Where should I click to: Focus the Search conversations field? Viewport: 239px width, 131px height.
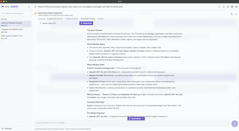16,13
